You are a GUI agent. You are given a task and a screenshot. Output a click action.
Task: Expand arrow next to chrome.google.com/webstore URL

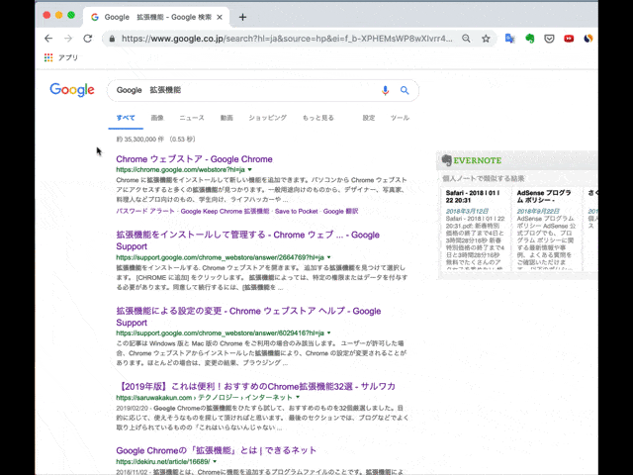[x=250, y=169]
